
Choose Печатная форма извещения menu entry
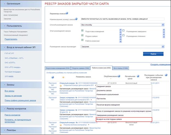point(124,105)
